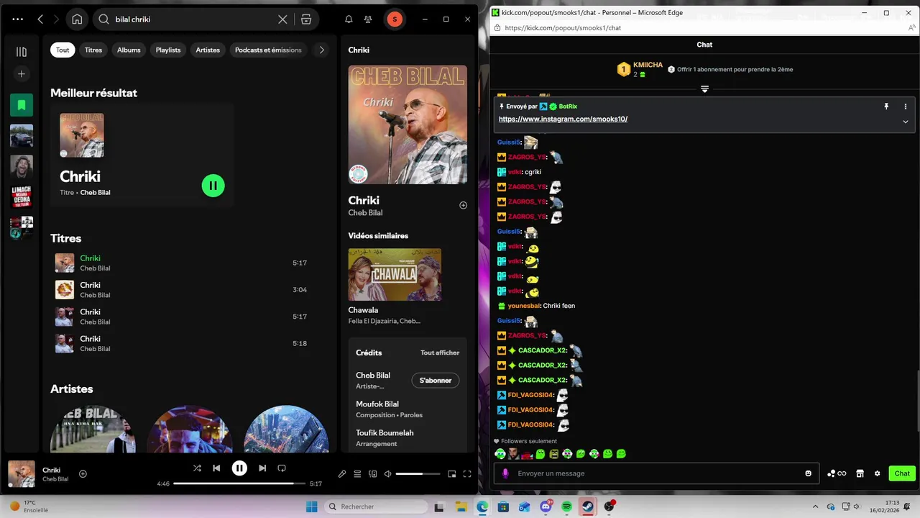Open Liked Songs bookmark in sidebar
The width and height of the screenshot is (920, 518).
[x=22, y=105]
